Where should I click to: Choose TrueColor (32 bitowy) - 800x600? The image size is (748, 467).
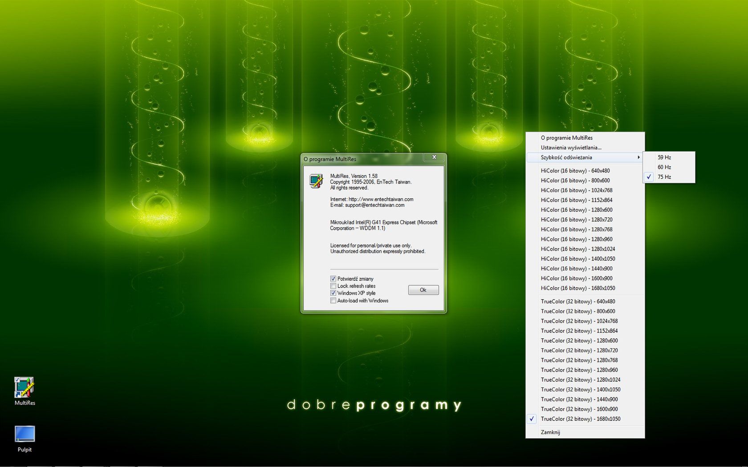pyautogui.click(x=585, y=311)
